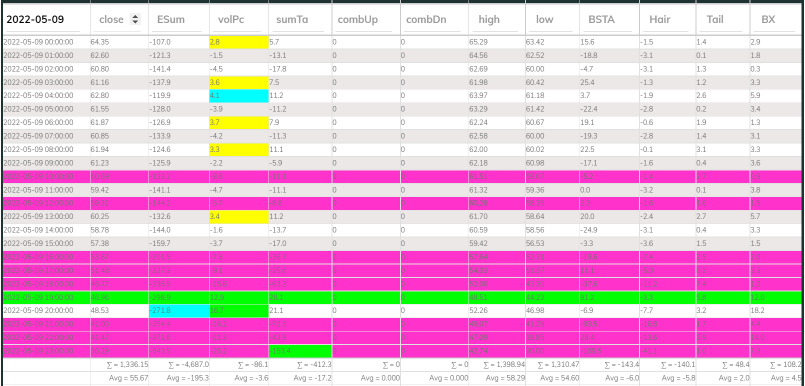This screenshot has width=805, height=386.
Task: Click the sort arrows beside close header
Action: click(x=135, y=19)
